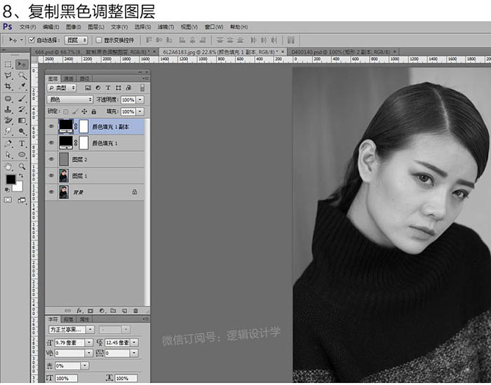The width and height of the screenshot is (491, 385).
Task: Add a layer mask using the mask icon
Action: (x=90, y=311)
